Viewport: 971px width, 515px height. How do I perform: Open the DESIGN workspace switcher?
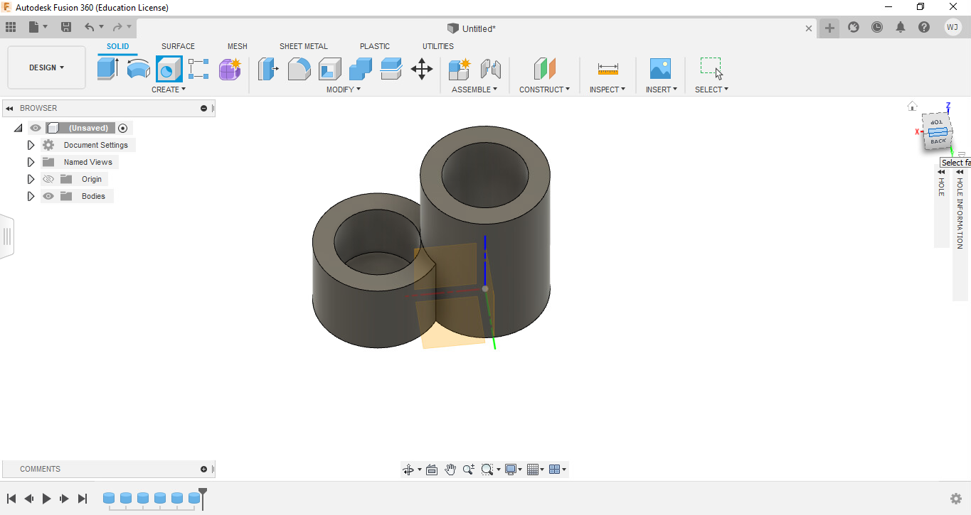(46, 67)
